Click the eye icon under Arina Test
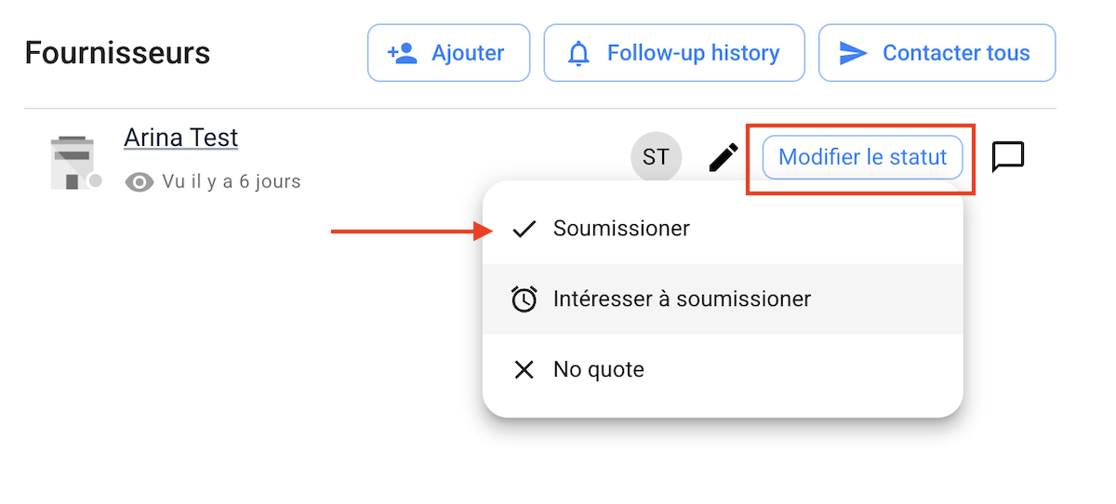 coord(139,182)
